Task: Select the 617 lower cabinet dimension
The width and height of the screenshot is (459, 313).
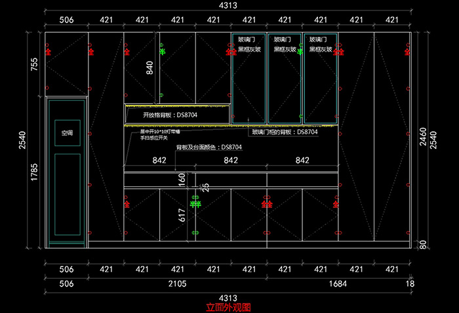Action: click(x=182, y=215)
